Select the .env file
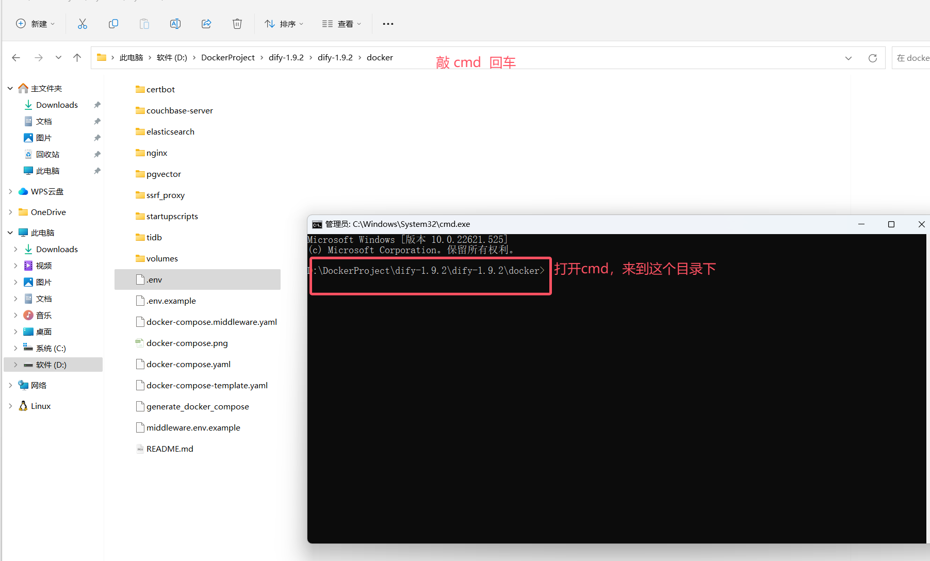The height and width of the screenshot is (561, 930). 198,279
